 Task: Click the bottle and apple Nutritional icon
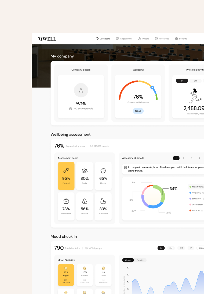click(103, 201)
